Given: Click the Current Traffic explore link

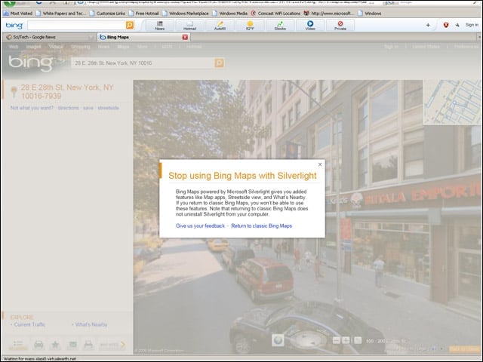Looking at the screenshot, I should pos(29,324).
